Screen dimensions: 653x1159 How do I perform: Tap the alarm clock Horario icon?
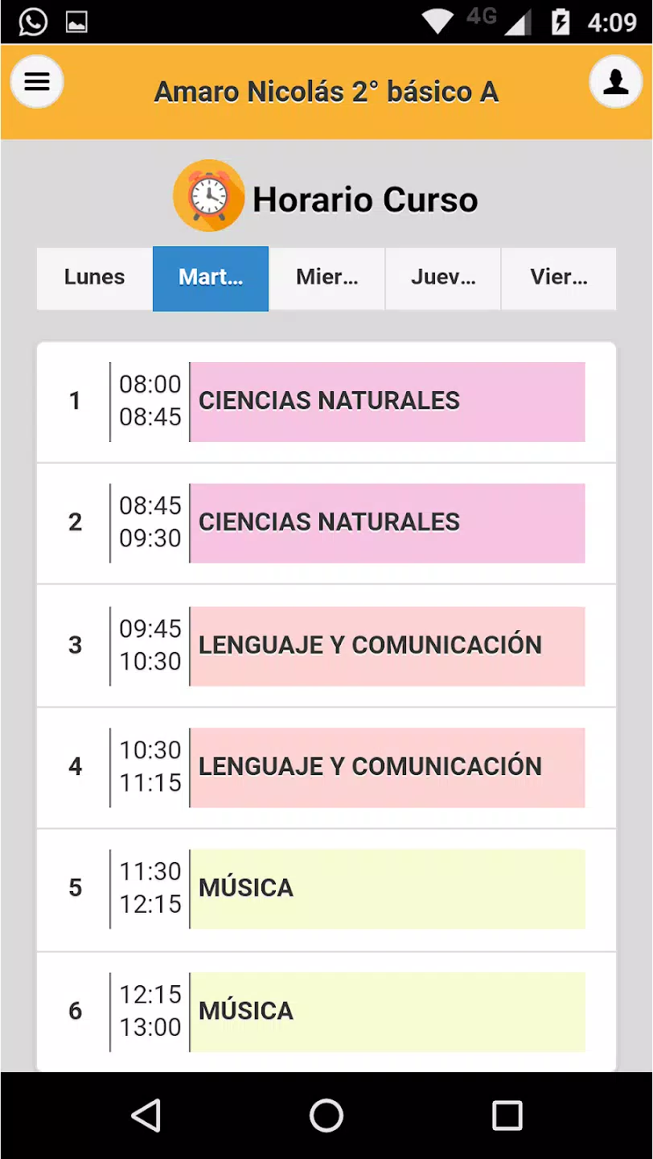click(209, 196)
